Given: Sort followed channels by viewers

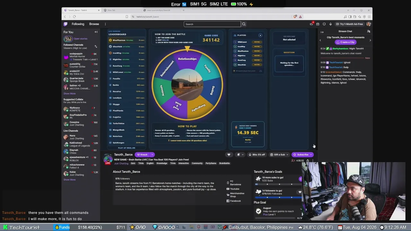Looking at the screenshot, I should (96, 47).
